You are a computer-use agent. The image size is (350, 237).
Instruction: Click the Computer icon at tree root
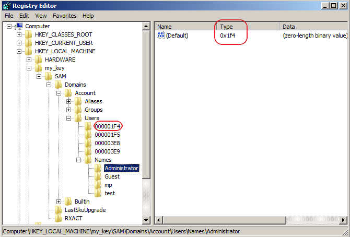point(19,26)
